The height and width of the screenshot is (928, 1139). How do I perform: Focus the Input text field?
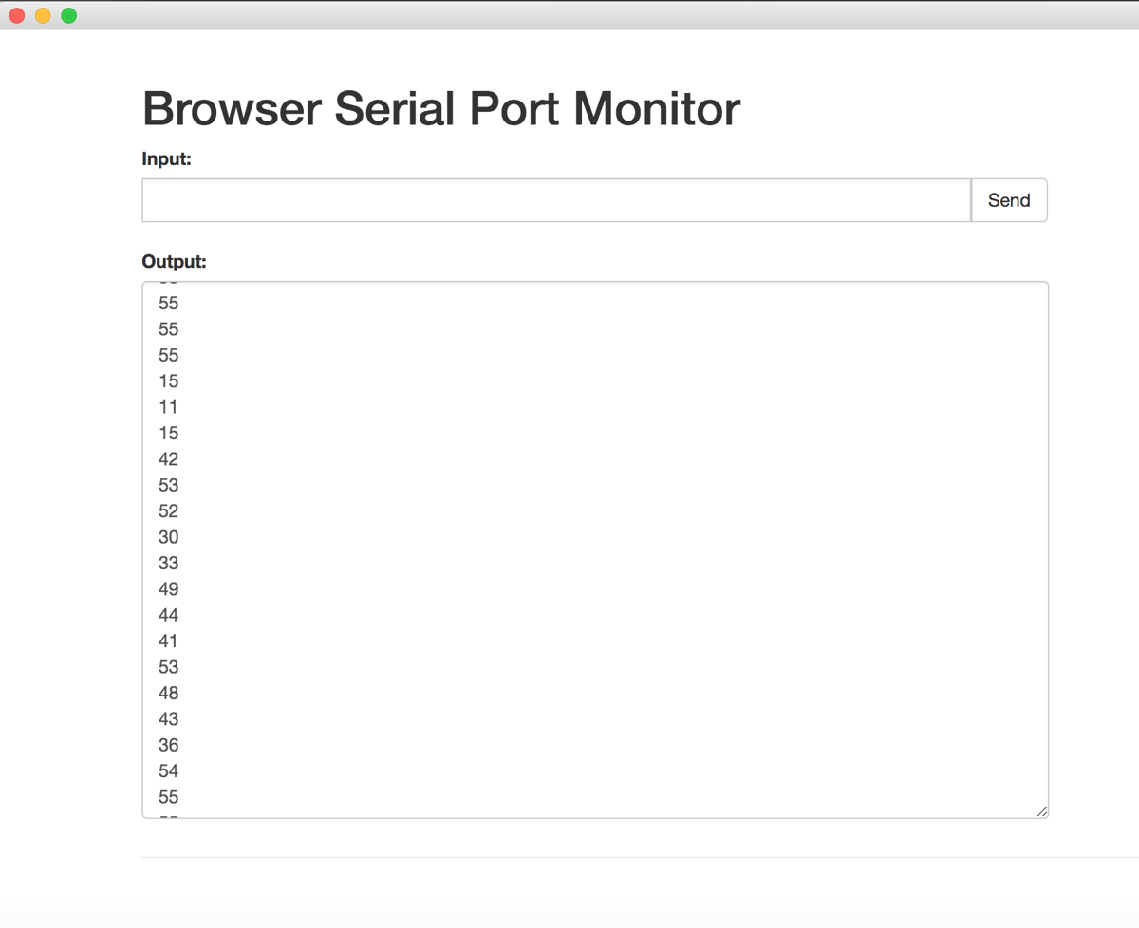(556, 200)
